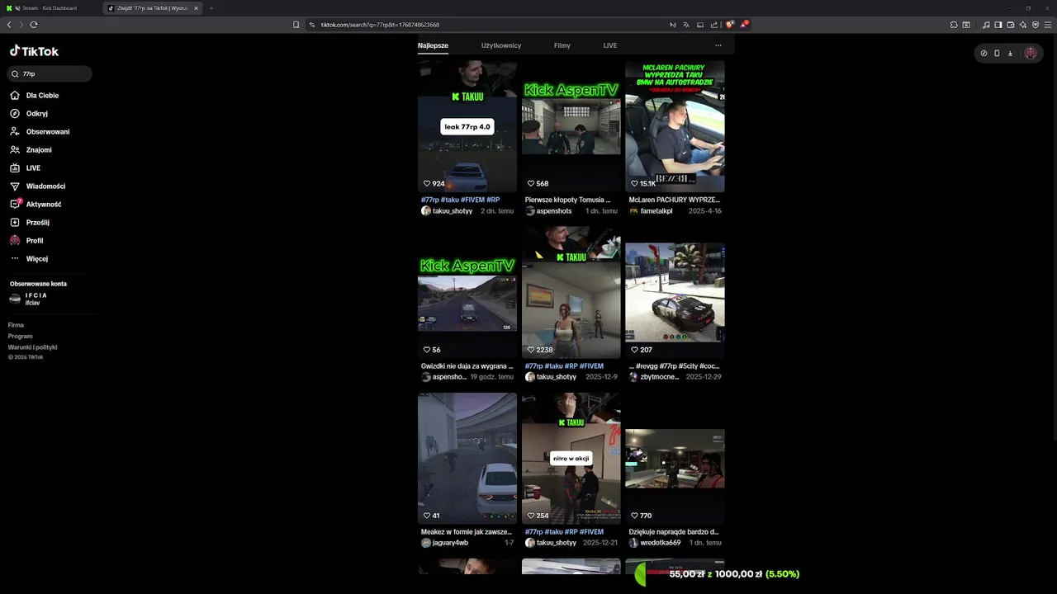The height and width of the screenshot is (594, 1057).
Task: Open Brave VPN shield icon
Action: [1036, 25]
